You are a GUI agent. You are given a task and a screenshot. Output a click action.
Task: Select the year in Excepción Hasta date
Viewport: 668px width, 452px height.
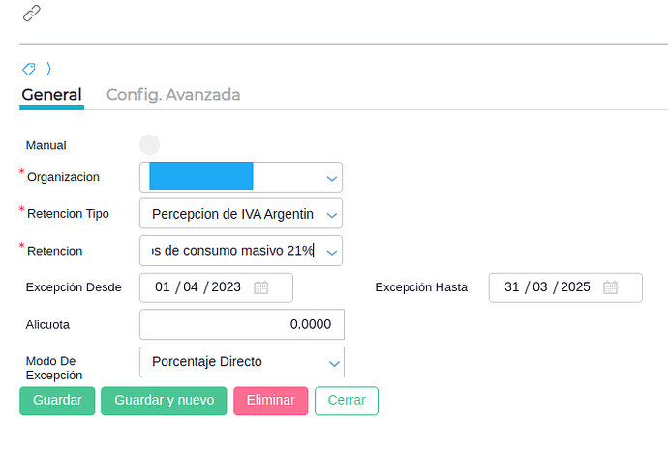click(x=575, y=287)
